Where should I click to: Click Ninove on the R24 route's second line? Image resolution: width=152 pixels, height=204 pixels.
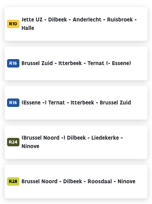click(x=30, y=146)
